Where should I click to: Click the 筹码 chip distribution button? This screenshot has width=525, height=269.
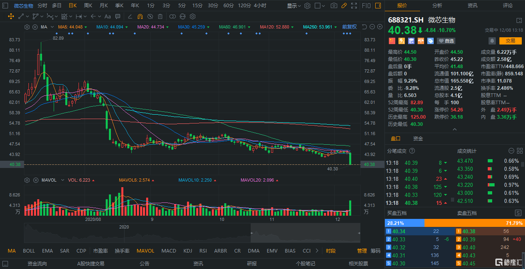[x=375, y=251]
